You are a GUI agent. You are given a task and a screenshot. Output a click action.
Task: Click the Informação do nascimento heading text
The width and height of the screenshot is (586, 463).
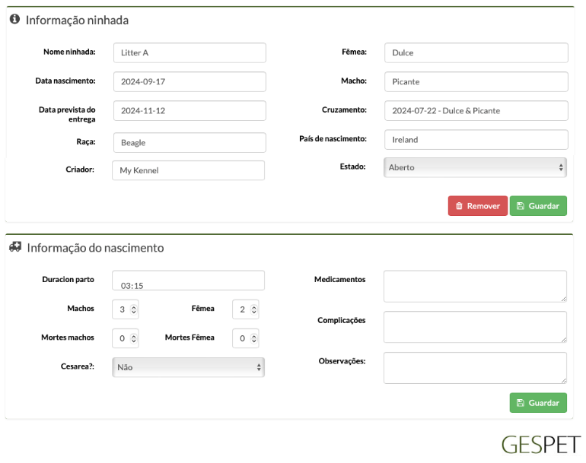pos(95,248)
